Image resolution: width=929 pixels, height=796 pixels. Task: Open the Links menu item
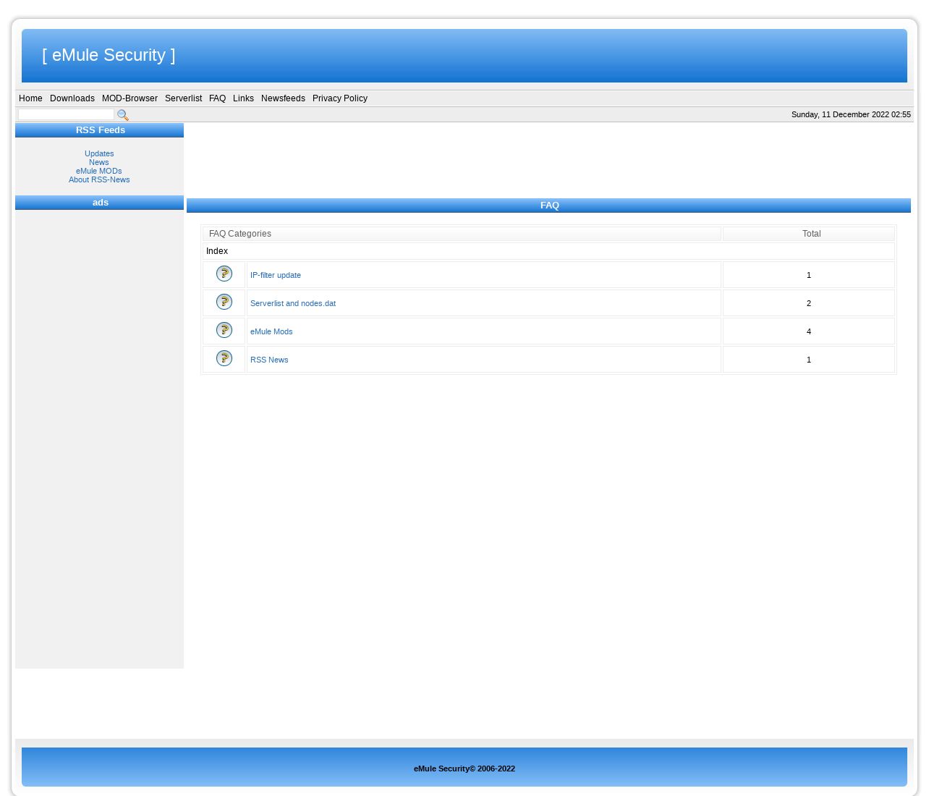click(243, 98)
